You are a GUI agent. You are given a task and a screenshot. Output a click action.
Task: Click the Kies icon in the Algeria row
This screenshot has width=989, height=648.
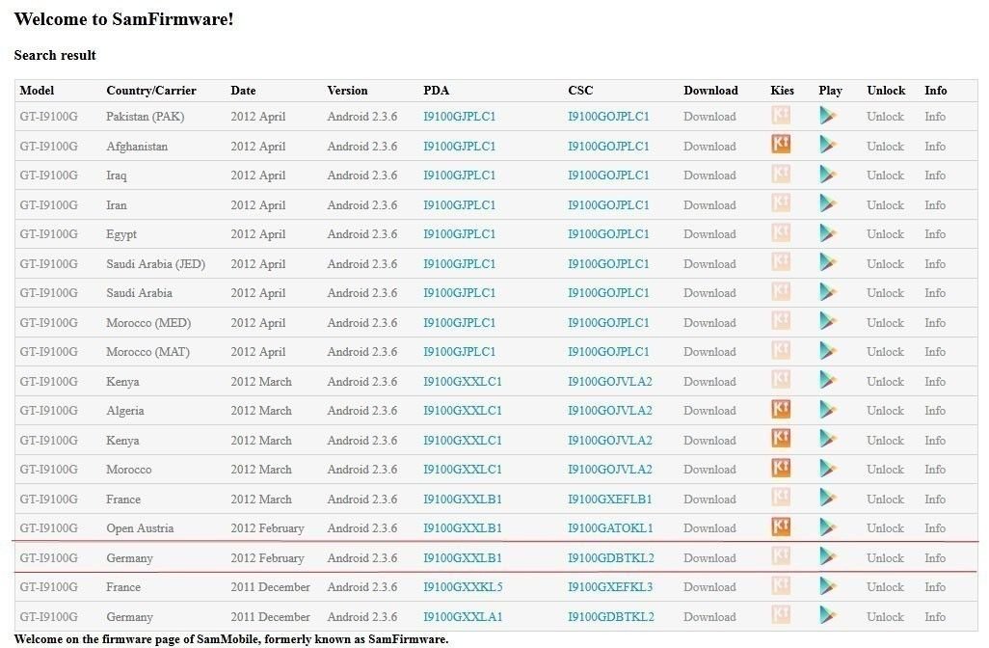tap(781, 410)
